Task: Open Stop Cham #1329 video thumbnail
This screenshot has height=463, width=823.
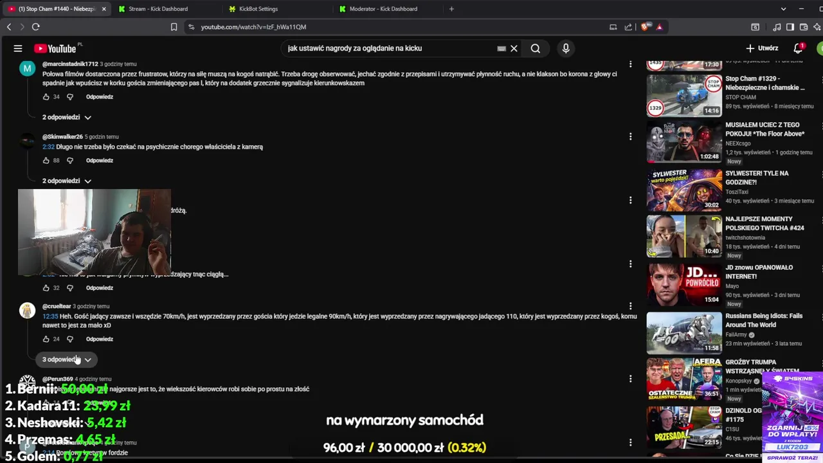Action: tap(684, 95)
